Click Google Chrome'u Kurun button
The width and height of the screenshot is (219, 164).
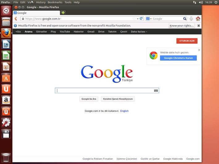178,58
